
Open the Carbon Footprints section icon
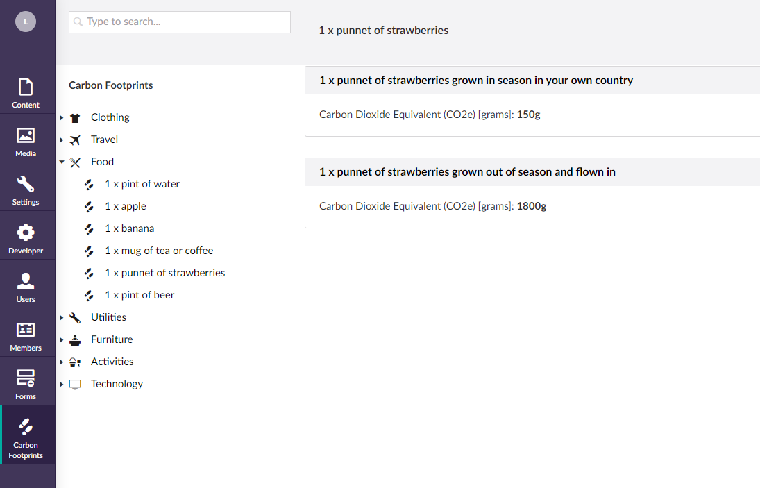pyautogui.click(x=26, y=427)
